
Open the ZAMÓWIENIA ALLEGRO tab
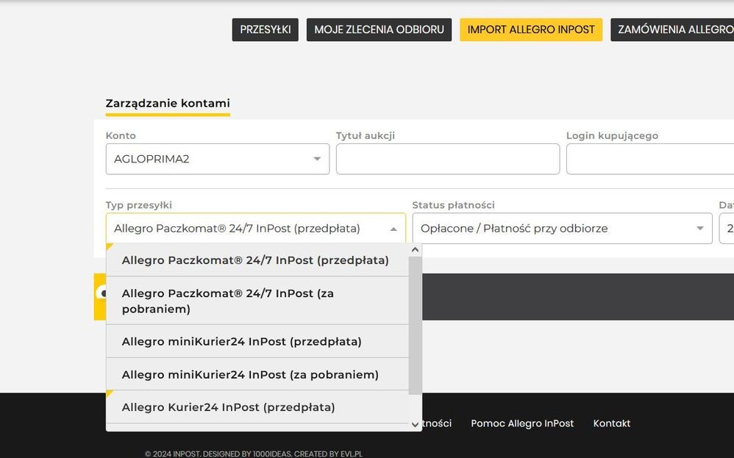tap(673, 29)
